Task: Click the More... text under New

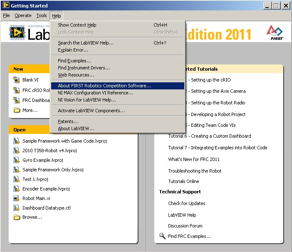Action: pyautogui.click(x=30, y=110)
